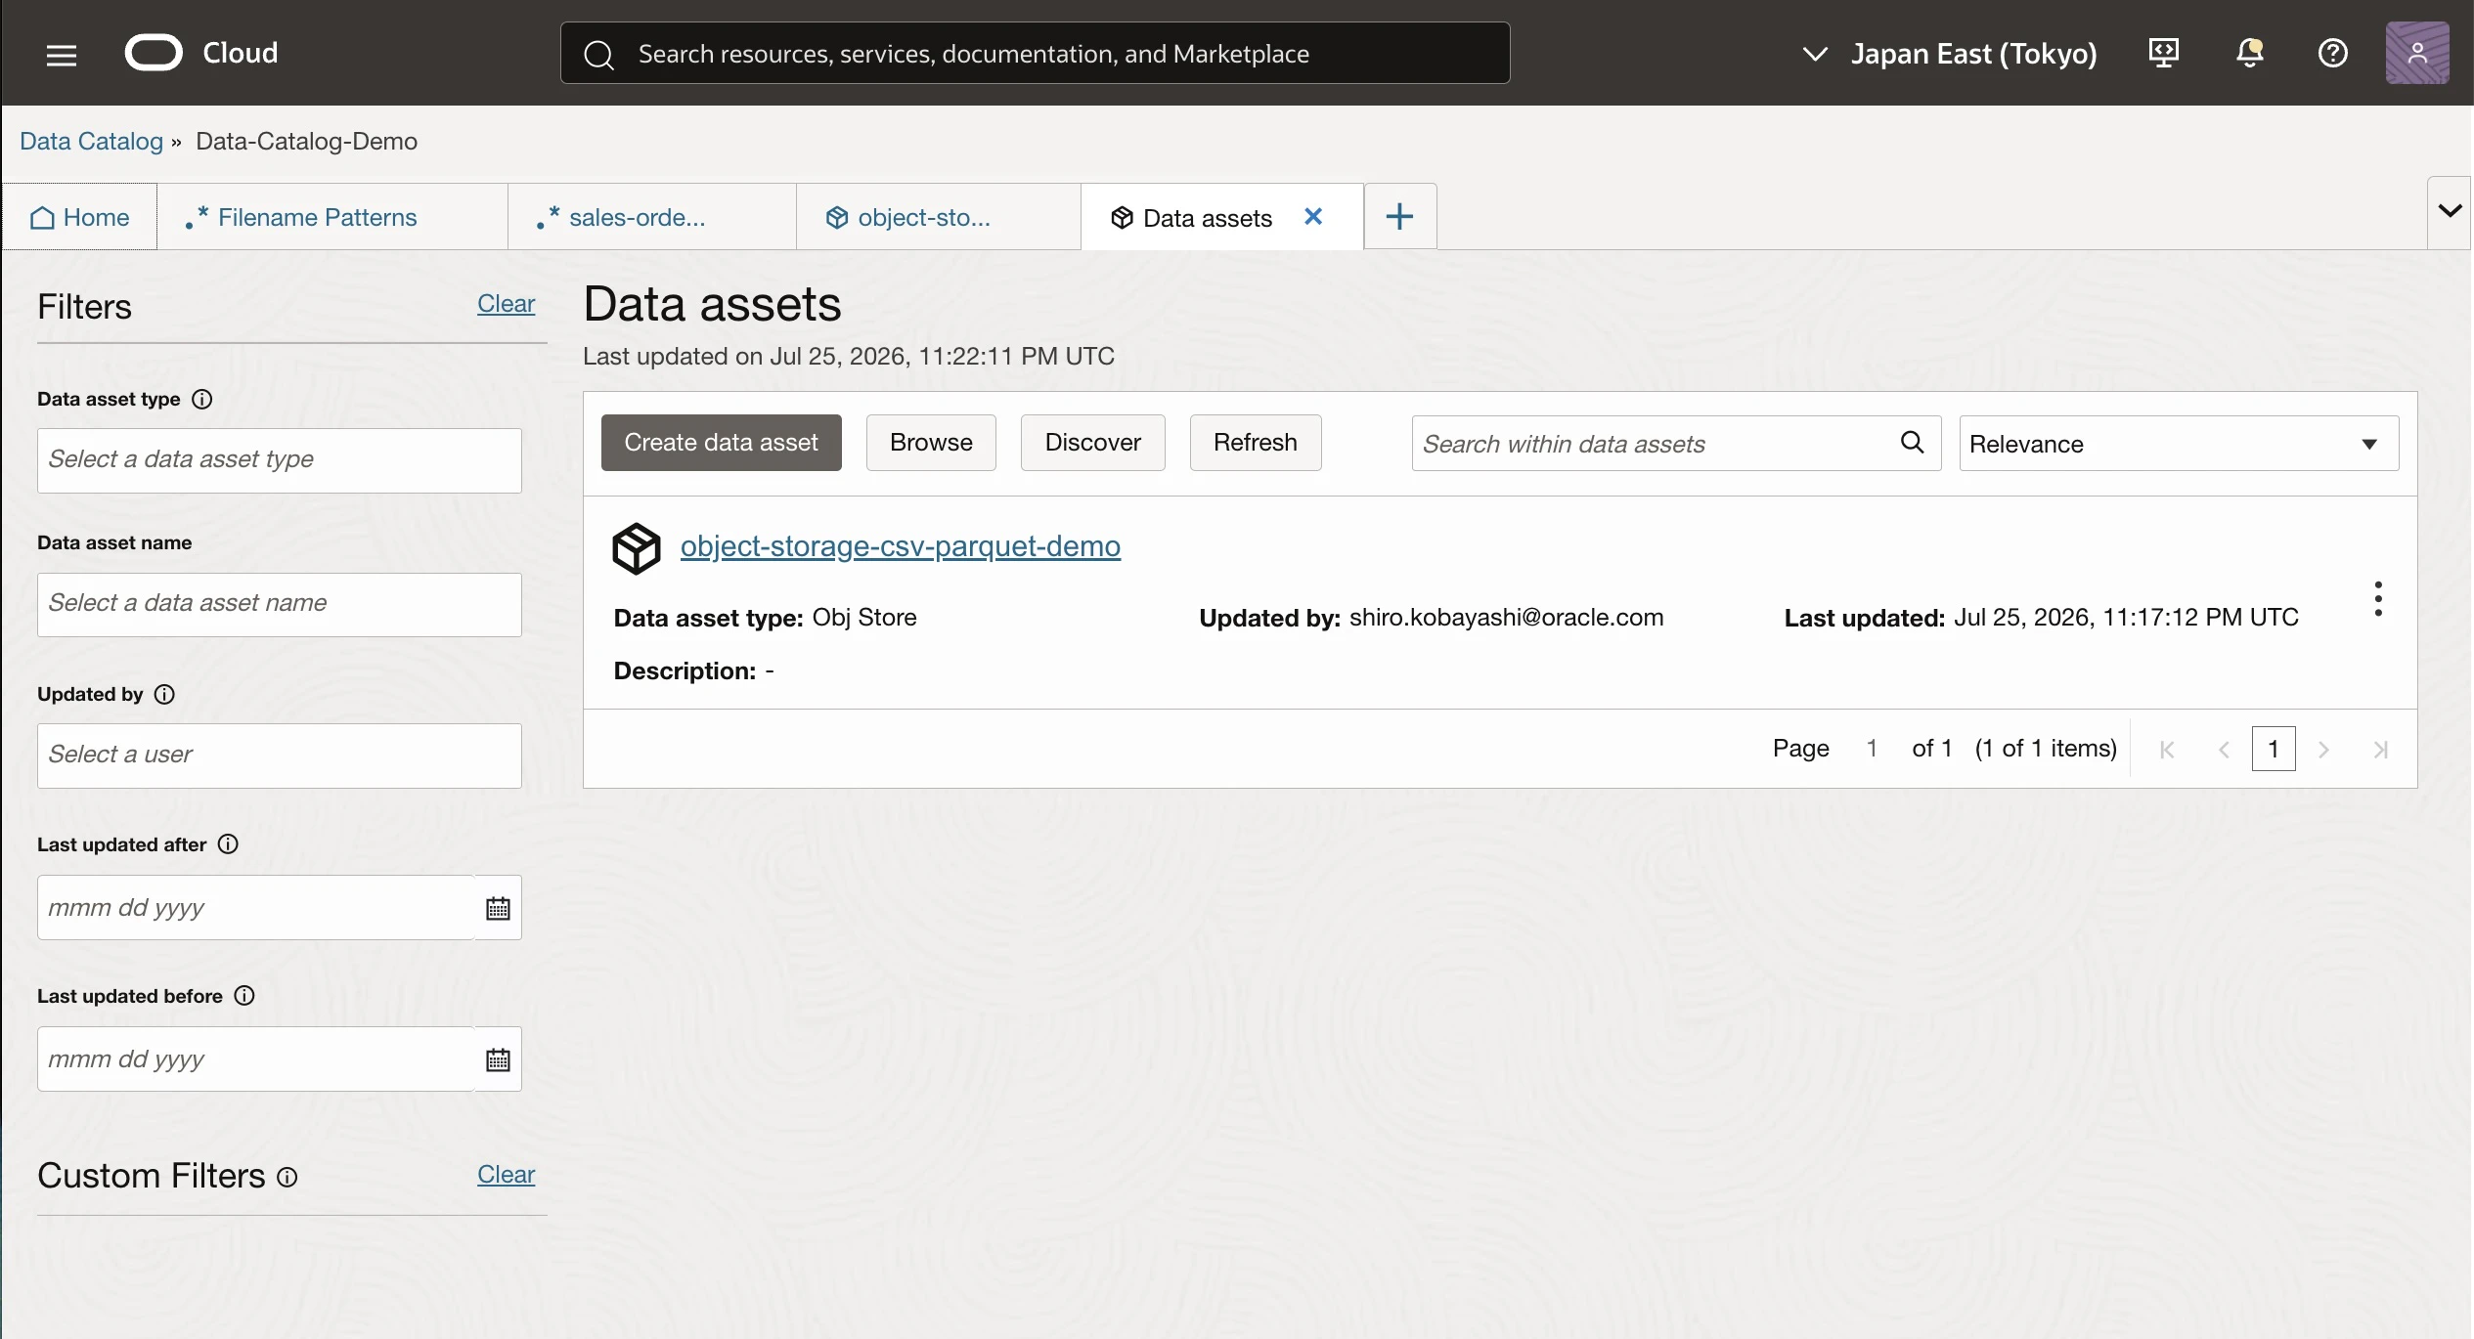2474x1339 pixels.
Task: Click the page number input showing 1
Action: pos(1871,749)
